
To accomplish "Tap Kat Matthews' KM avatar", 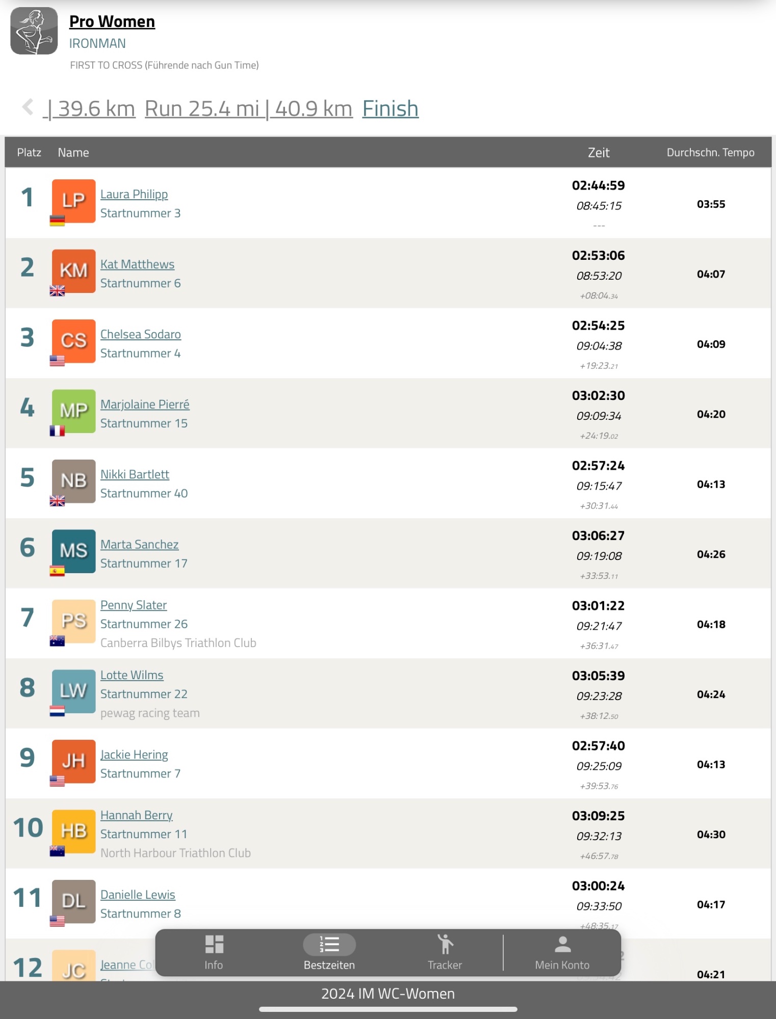I will 73,271.
